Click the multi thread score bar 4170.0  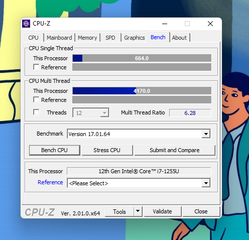[x=142, y=91]
